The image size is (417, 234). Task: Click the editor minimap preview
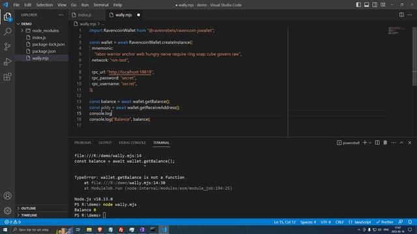[x=397, y=31]
